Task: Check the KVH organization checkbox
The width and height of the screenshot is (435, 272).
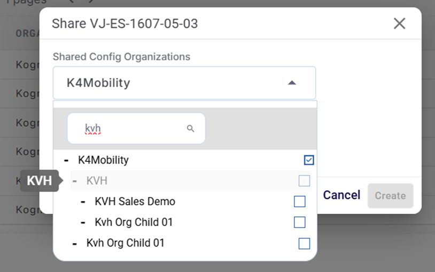Action: [304, 181]
